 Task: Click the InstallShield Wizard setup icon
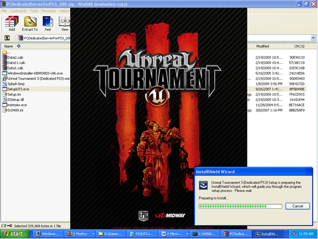pos(203,185)
